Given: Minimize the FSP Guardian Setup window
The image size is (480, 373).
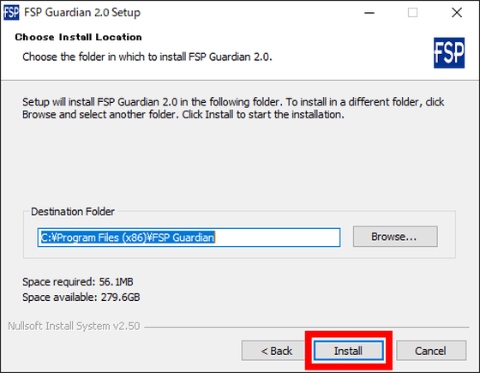Looking at the screenshot, I should click(x=369, y=13).
